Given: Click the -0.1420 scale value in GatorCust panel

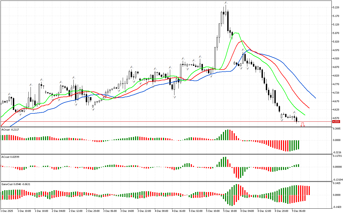Looking at the screenshot, I should (337, 207).
